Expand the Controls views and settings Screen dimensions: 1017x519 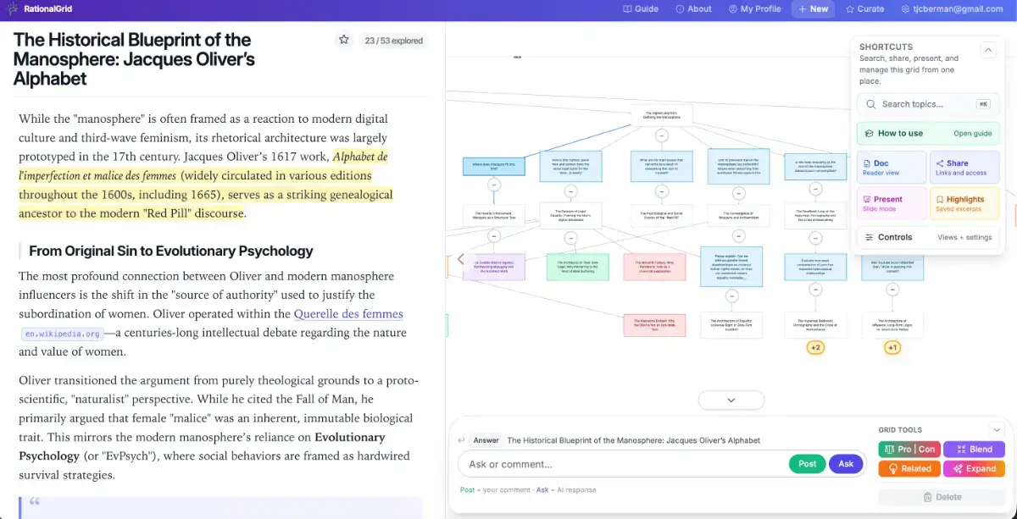[x=928, y=237]
